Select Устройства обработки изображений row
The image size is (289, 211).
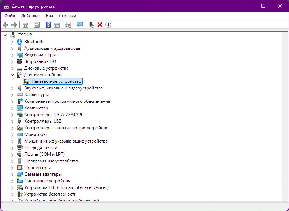tap(62, 200)
